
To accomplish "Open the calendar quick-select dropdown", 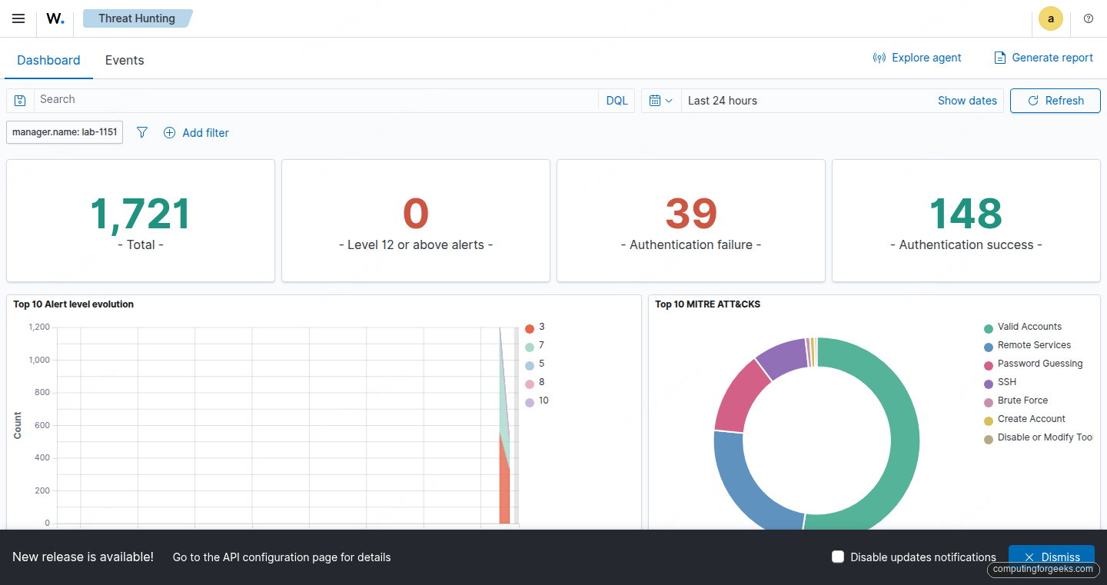I will tap(660, 100).
